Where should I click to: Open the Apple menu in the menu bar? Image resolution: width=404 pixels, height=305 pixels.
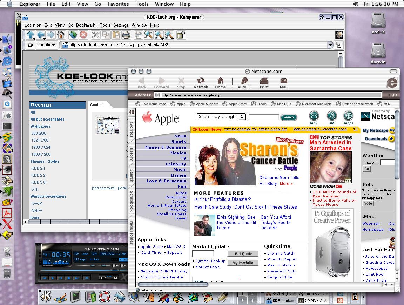point(9,4)
